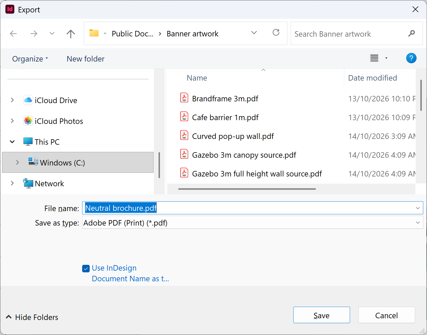Collapse the This PC tree node
The image size is (427, 335).
click(12, 142)
